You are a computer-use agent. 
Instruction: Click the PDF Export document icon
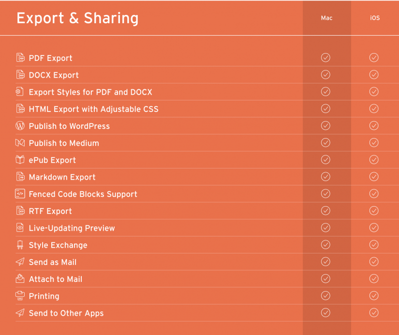20,57
